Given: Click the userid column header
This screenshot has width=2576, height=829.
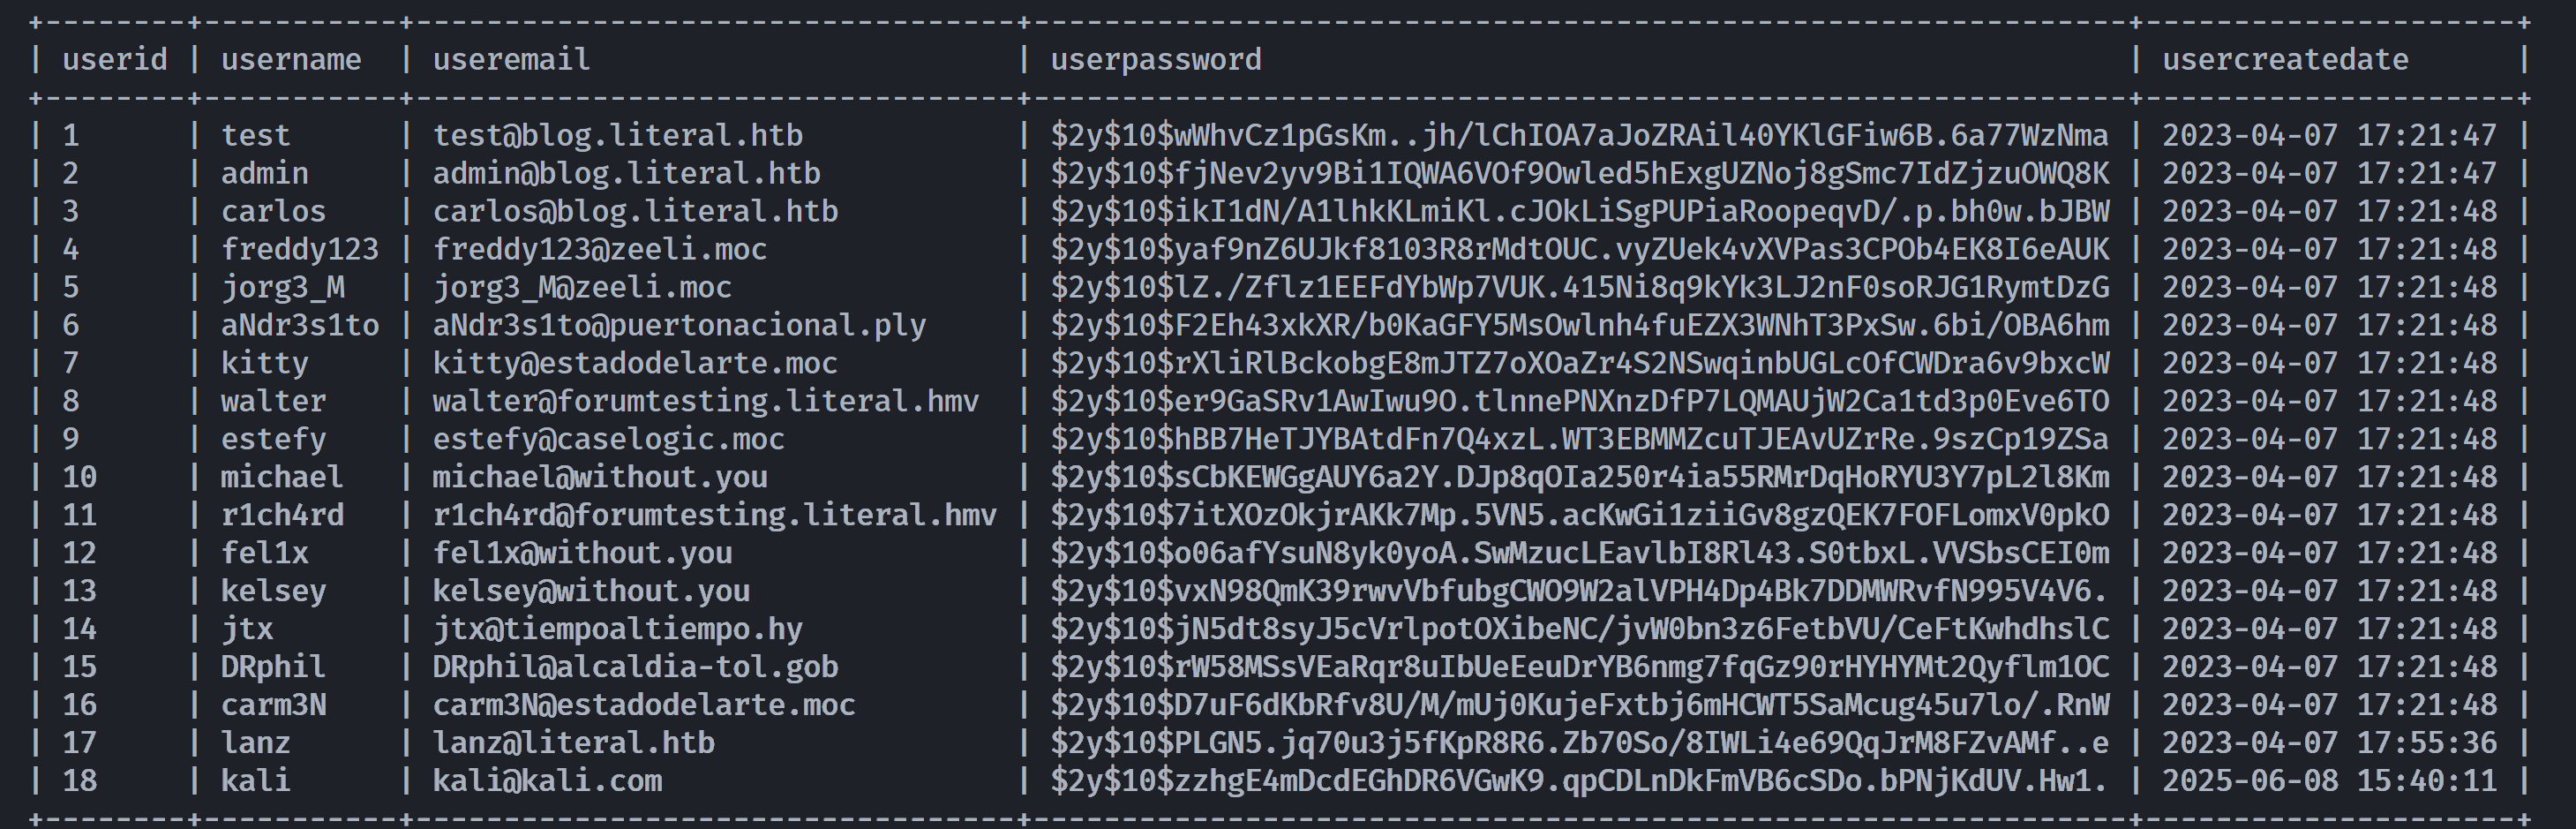Looking at the screenshot, I should [x=115, y=60].
